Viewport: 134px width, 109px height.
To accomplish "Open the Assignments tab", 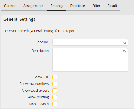I will pos(33,6).
